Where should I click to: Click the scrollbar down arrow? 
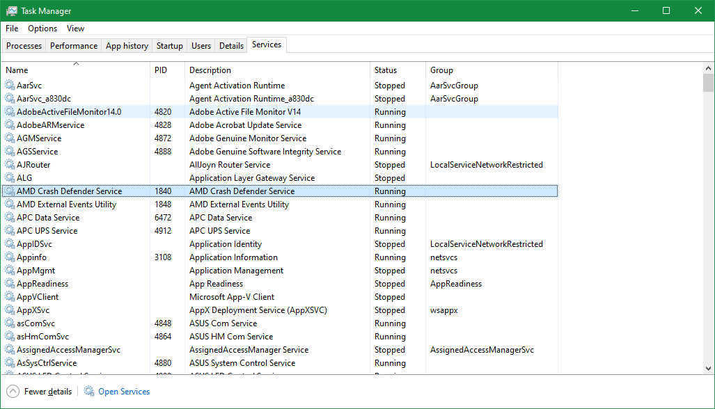coord(709,369)
